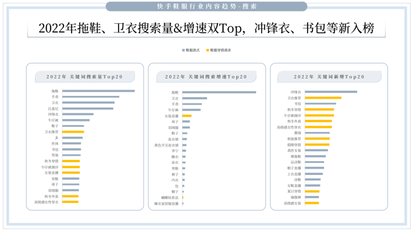Click the main slide title about 拖鞋、卫衣
413x232 pixels.
206,28
